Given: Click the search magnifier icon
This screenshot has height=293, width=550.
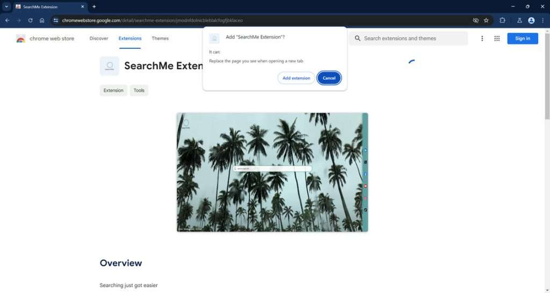Looking at the screenshot, I should pyautogui.click(x=357, y=39).
